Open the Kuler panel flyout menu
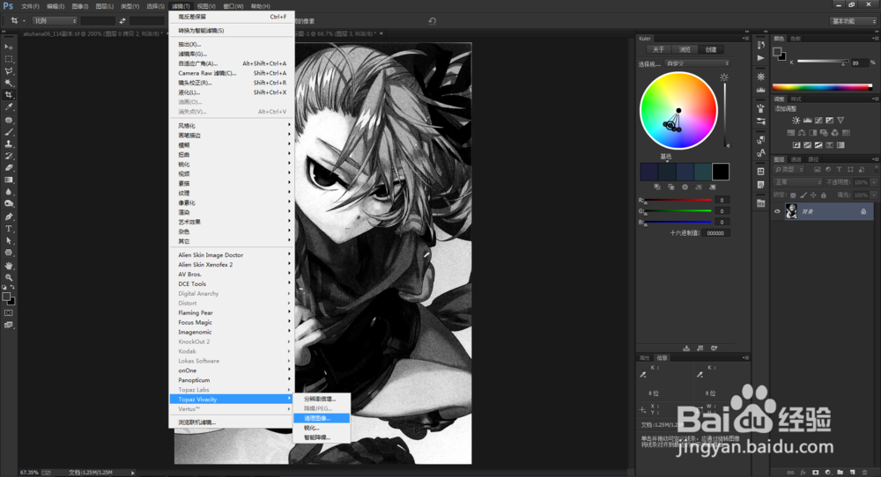This screenshot has height=477, width=881. [745, 38]
